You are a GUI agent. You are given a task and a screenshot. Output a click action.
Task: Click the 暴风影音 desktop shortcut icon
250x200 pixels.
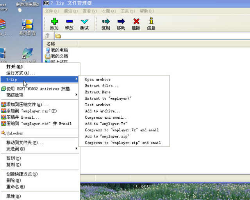pos(28,24)
